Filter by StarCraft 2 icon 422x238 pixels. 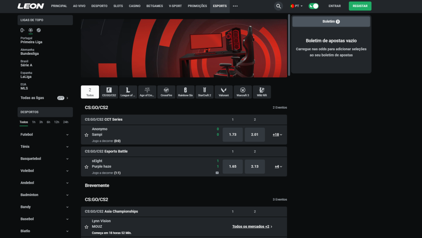204,92
